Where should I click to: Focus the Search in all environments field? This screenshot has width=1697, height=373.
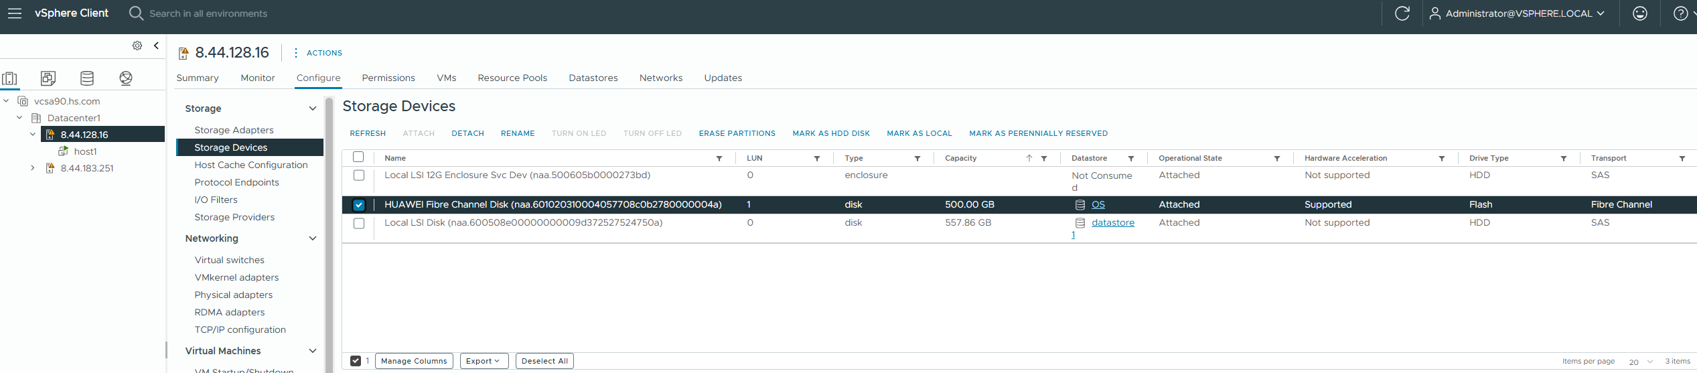tap(208, 13)
